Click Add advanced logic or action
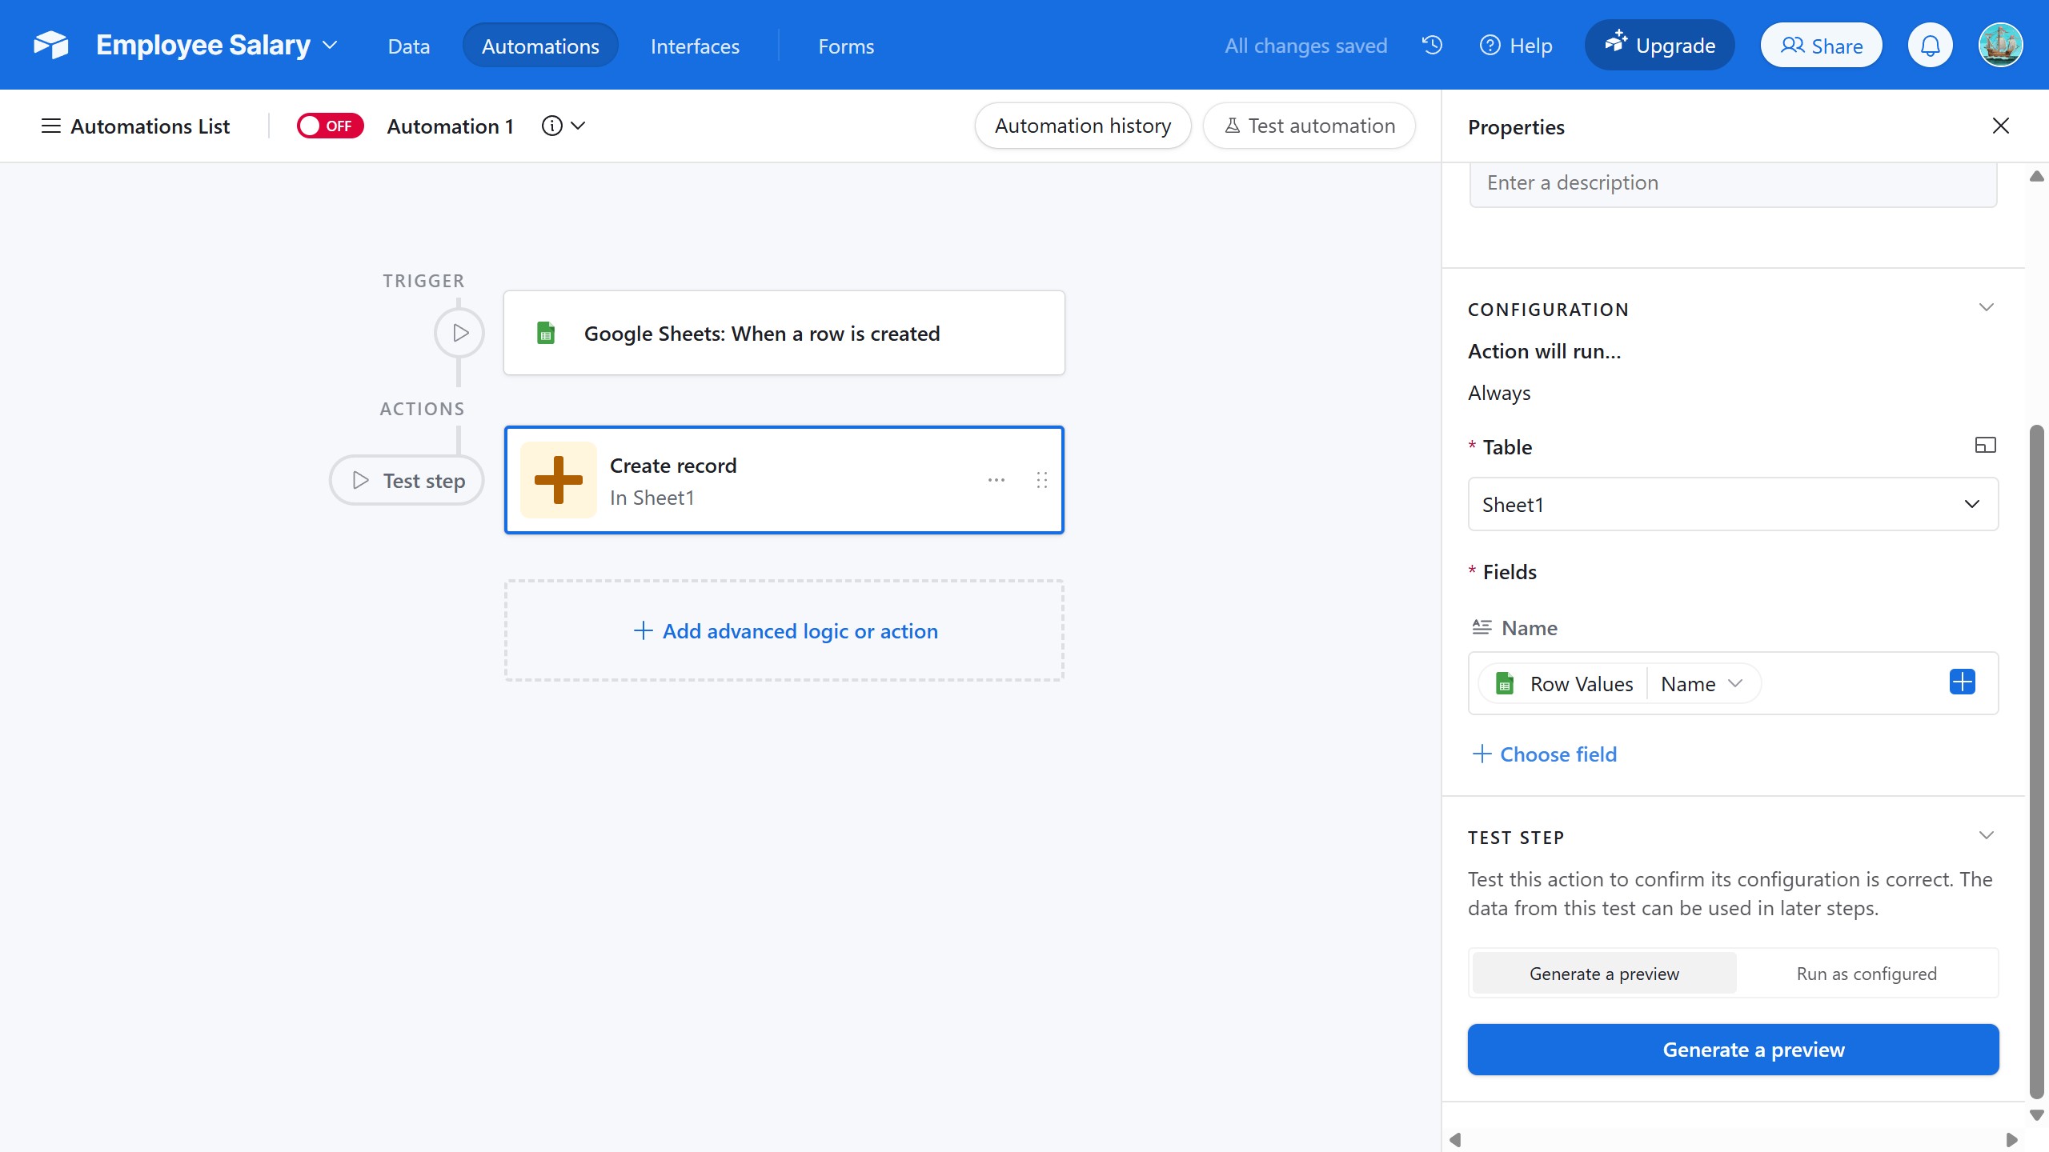2049x1152 pixels. click(x=784, y=630)
